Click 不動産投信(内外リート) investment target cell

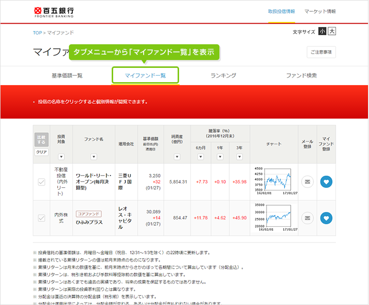coord(61,182)
